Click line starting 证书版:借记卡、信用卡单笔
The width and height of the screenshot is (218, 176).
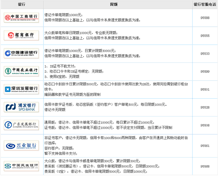[x=108, y=128]
